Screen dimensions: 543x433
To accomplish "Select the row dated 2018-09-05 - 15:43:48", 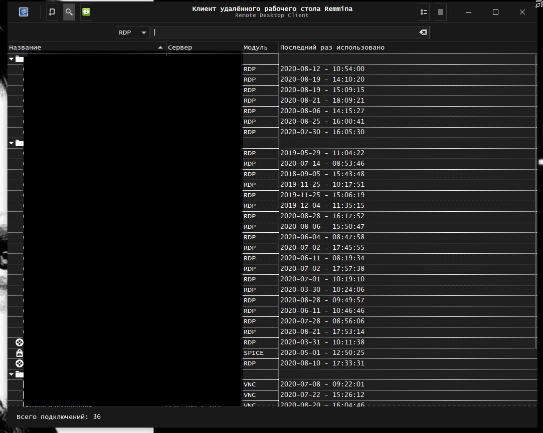I will click(x=272, y=174).
